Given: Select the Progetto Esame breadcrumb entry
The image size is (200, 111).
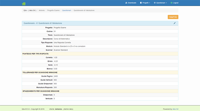Looking at the screenshot, I should click(x=53, y=10).
